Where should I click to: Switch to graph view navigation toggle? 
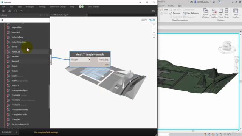tap(152, 20)
